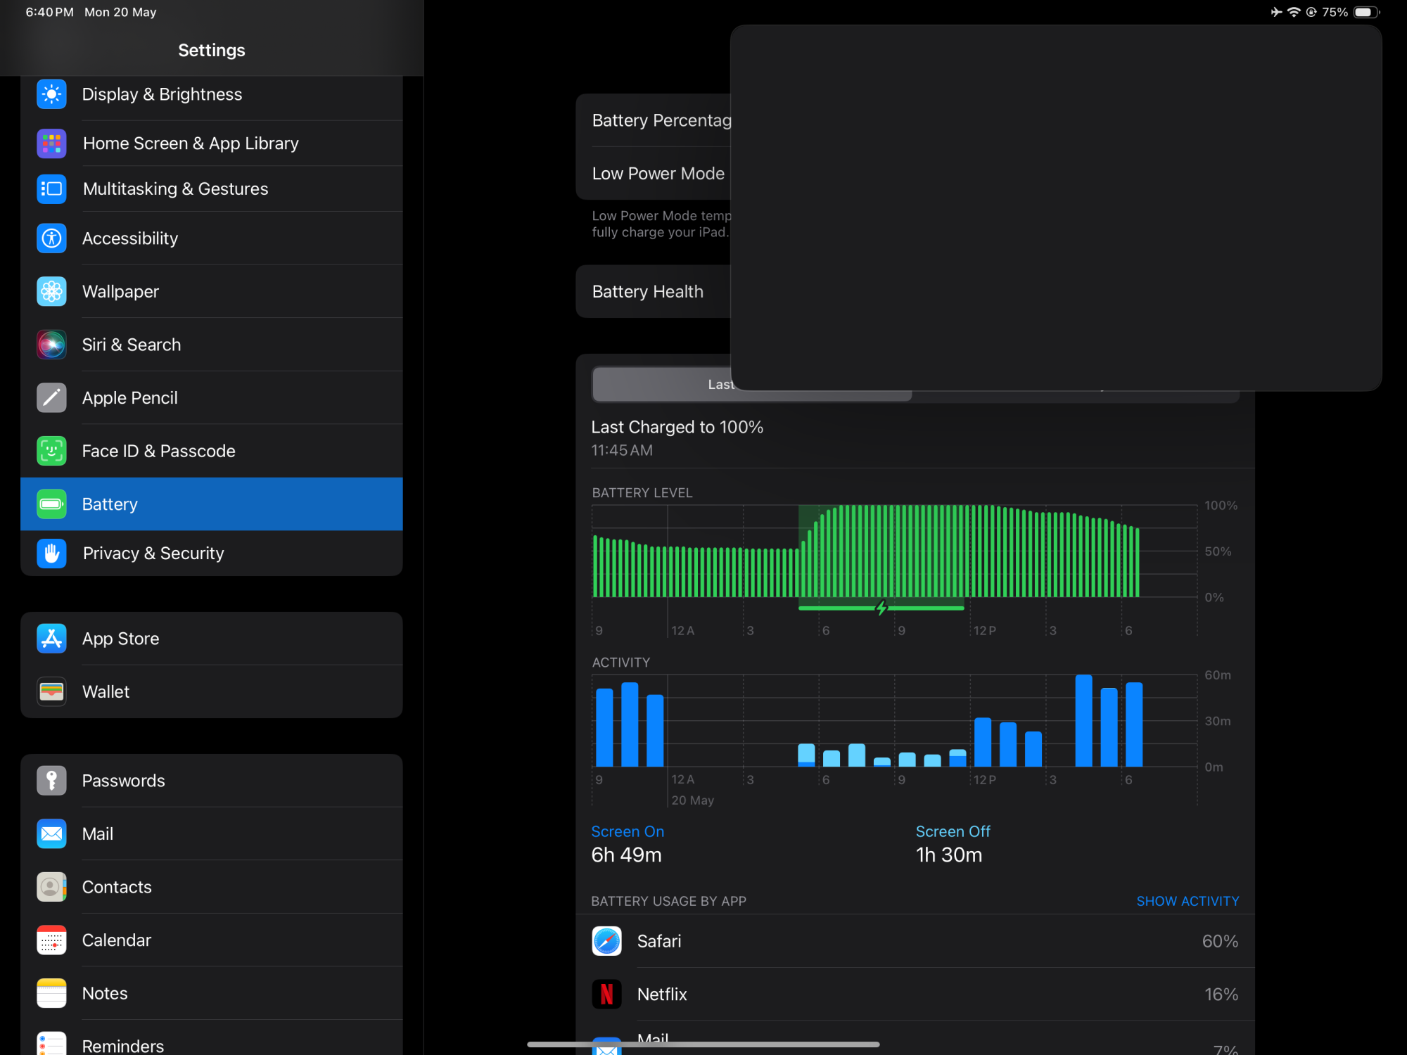Open Siri & Search settings icon
Screen dimensions: 1407x1055
(x=51, y=345)
